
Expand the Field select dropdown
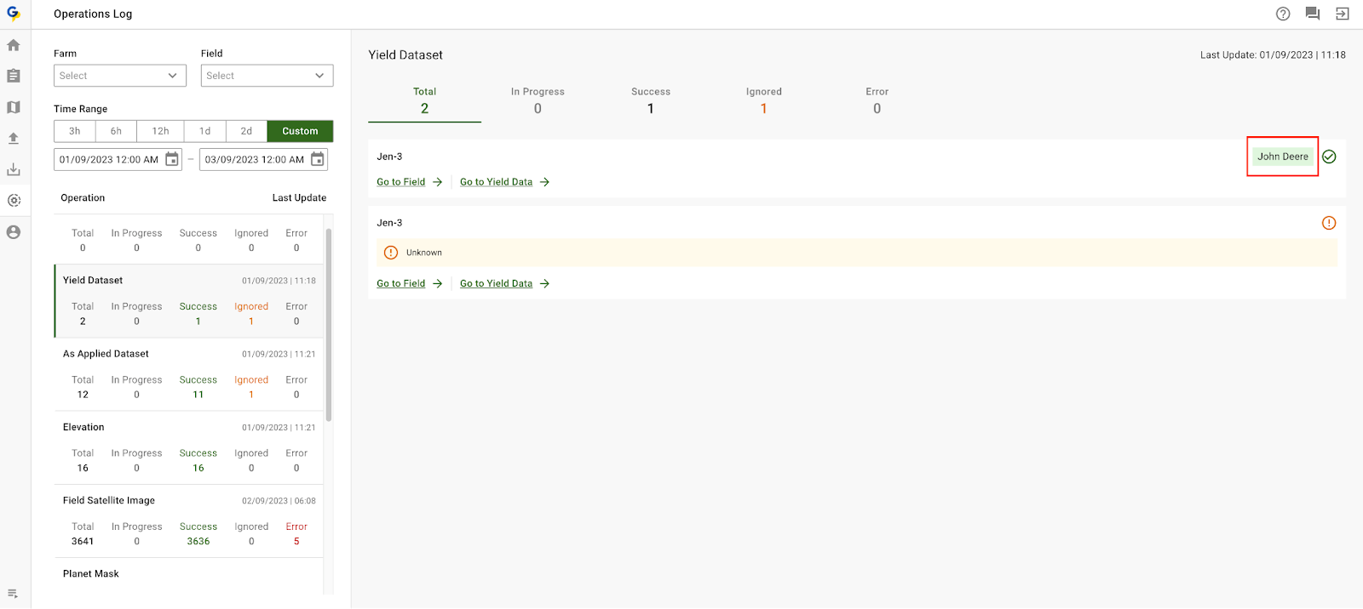pos(267,76)
